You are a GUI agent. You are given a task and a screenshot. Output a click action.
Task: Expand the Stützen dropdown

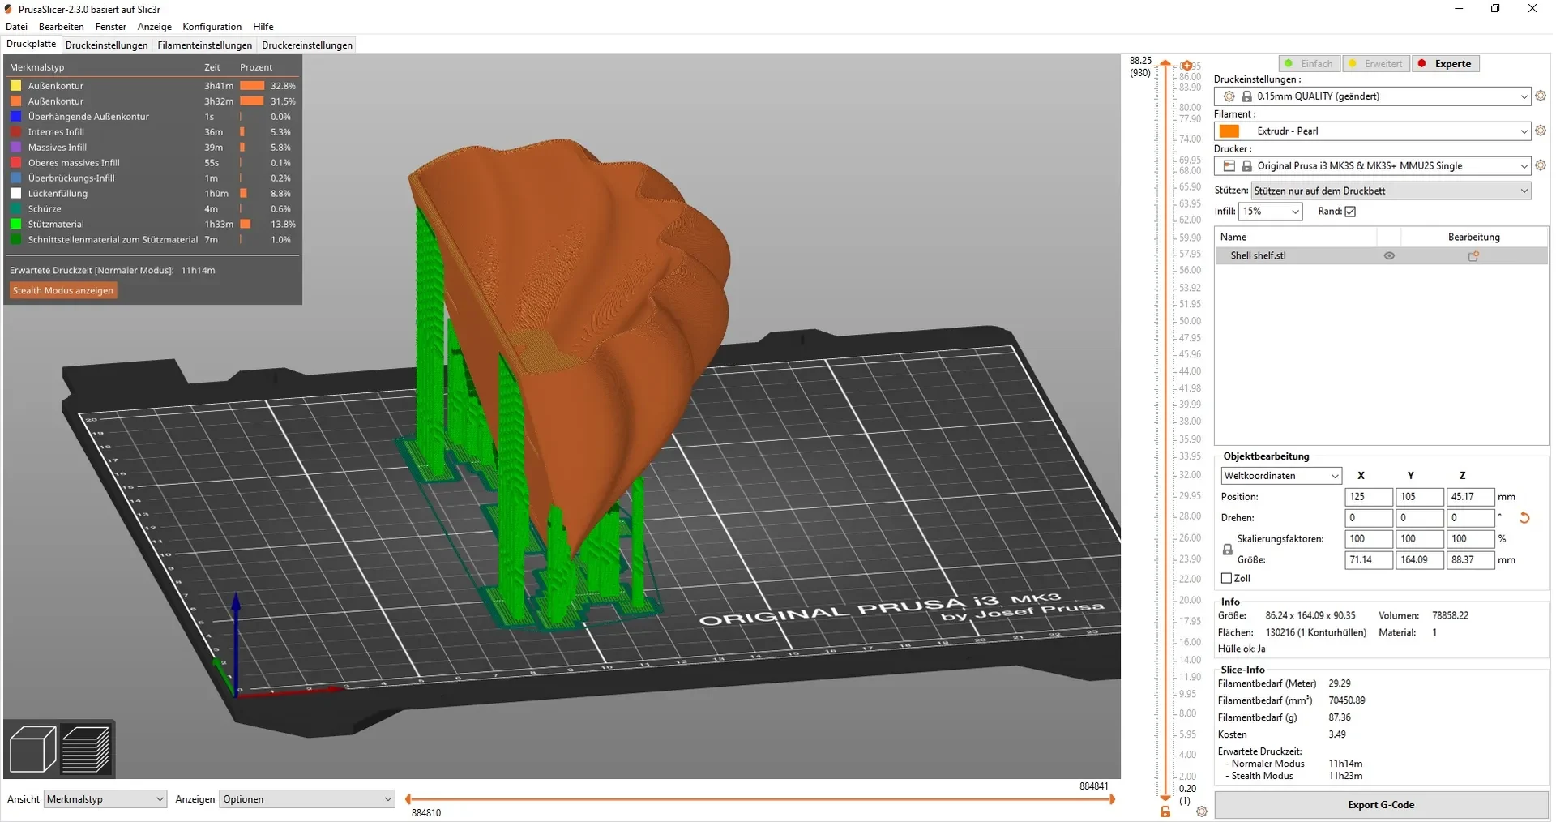point(1391,191)
